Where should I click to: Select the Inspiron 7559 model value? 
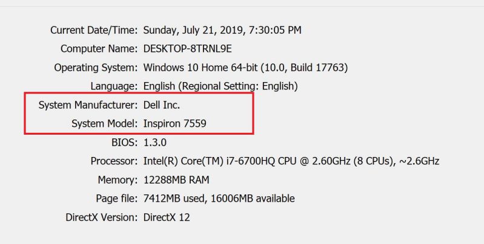coord(174,124)
